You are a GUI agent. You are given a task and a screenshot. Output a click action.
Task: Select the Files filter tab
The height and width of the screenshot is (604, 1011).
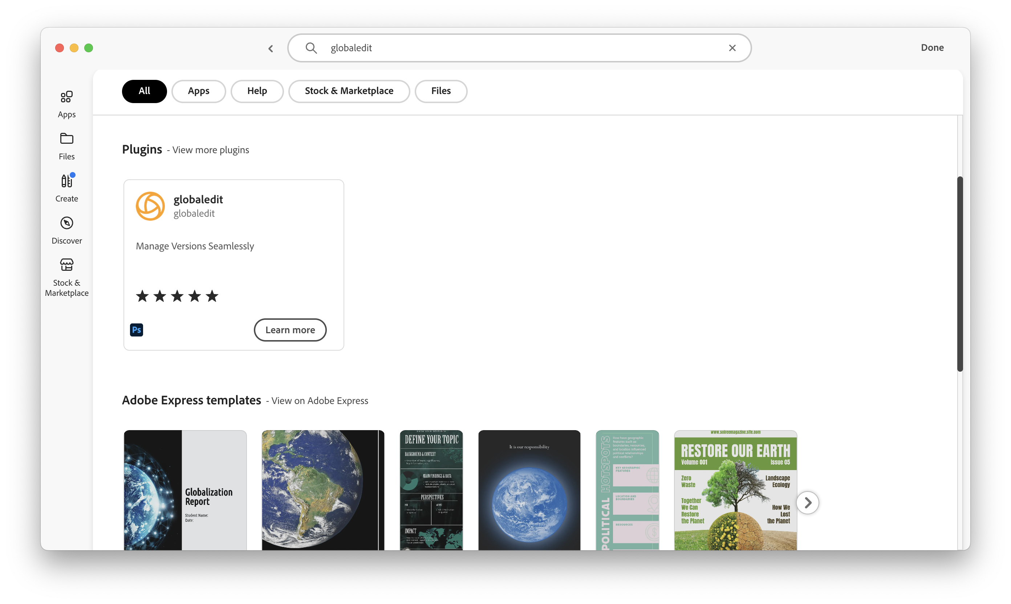point(441,91)
